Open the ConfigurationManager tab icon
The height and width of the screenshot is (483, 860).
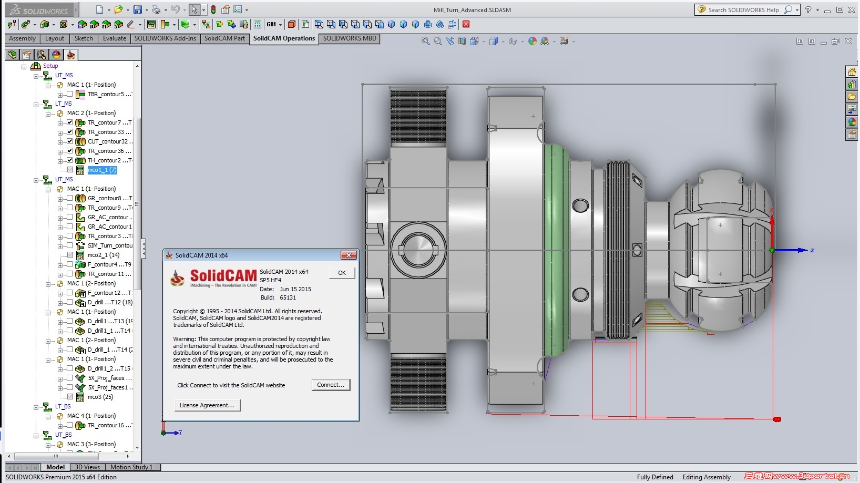pos(42,55)
